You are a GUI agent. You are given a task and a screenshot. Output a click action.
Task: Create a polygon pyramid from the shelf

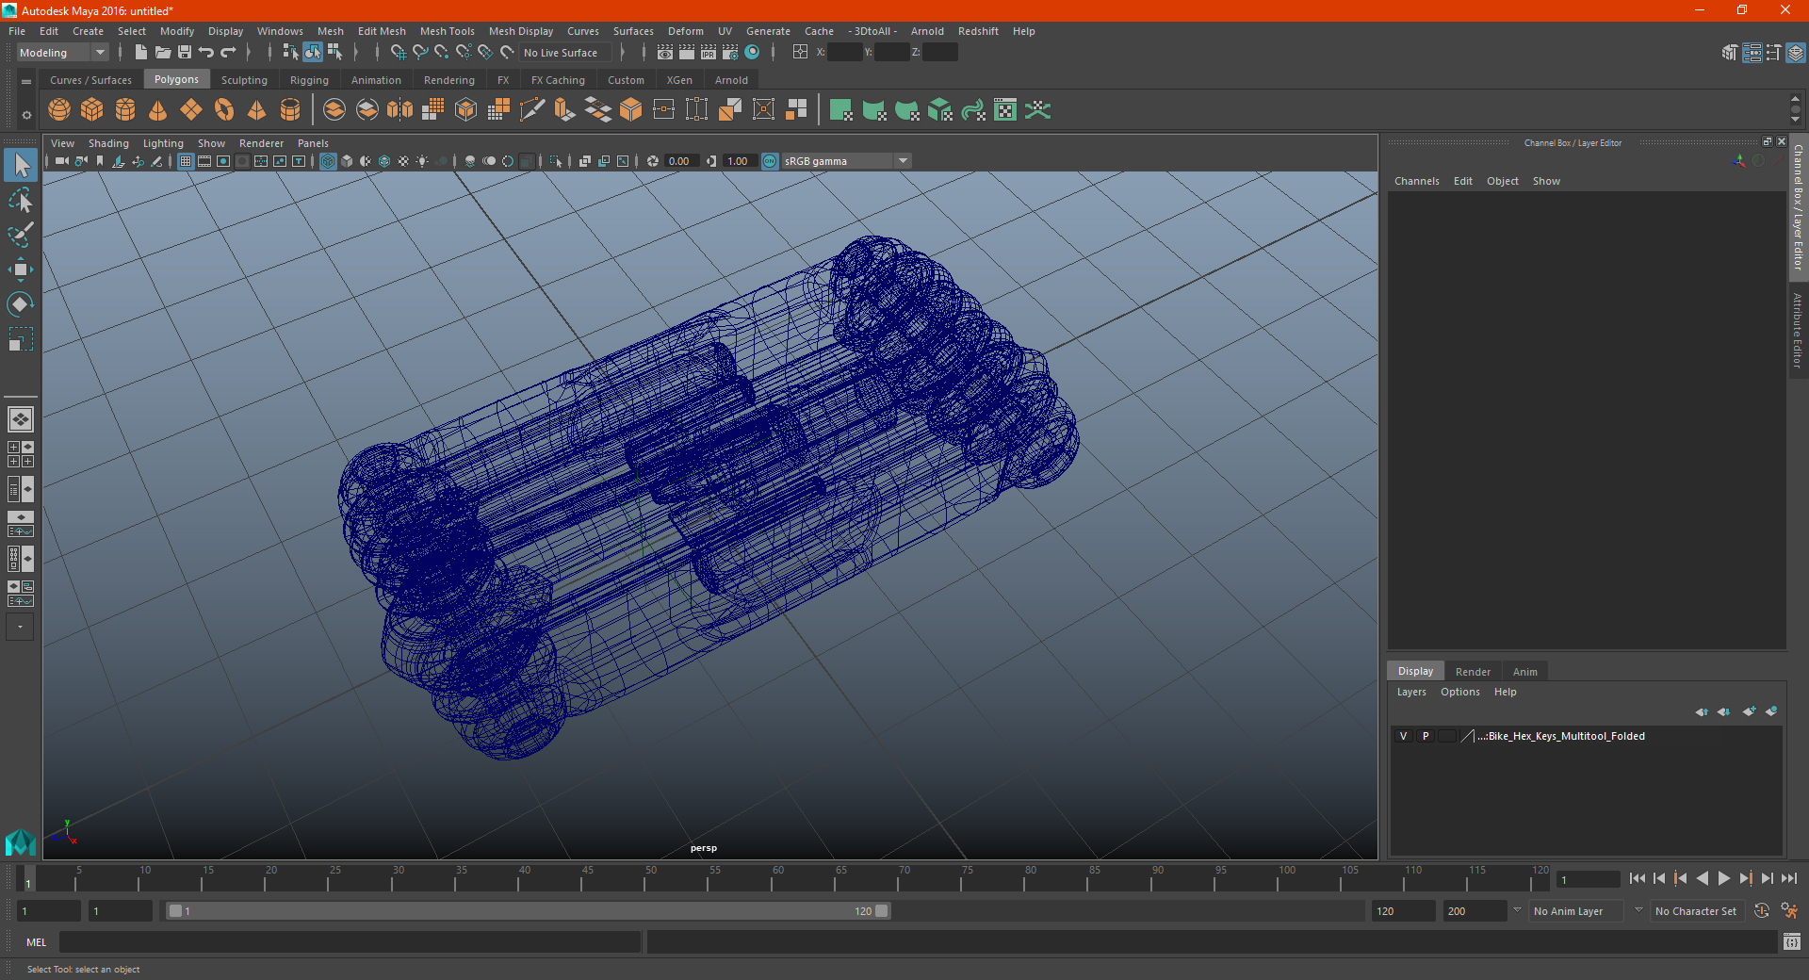(x=257, y=110)
